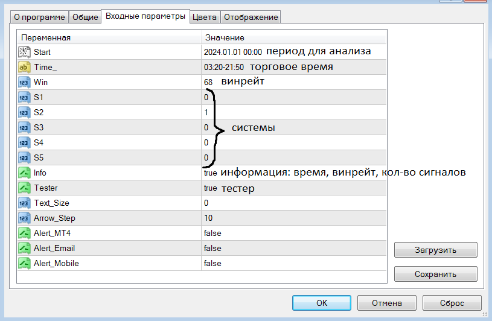Click the green boolean icon beside Info
Image resolution: width=492 pixels, height=321 pixels.
[24, 173]
